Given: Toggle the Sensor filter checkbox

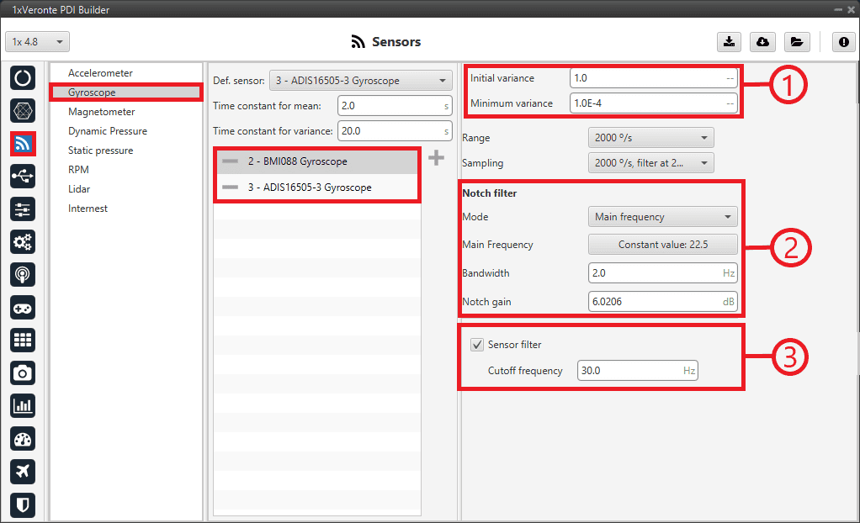Looking at the screenshot, I should tap(477, 345).
